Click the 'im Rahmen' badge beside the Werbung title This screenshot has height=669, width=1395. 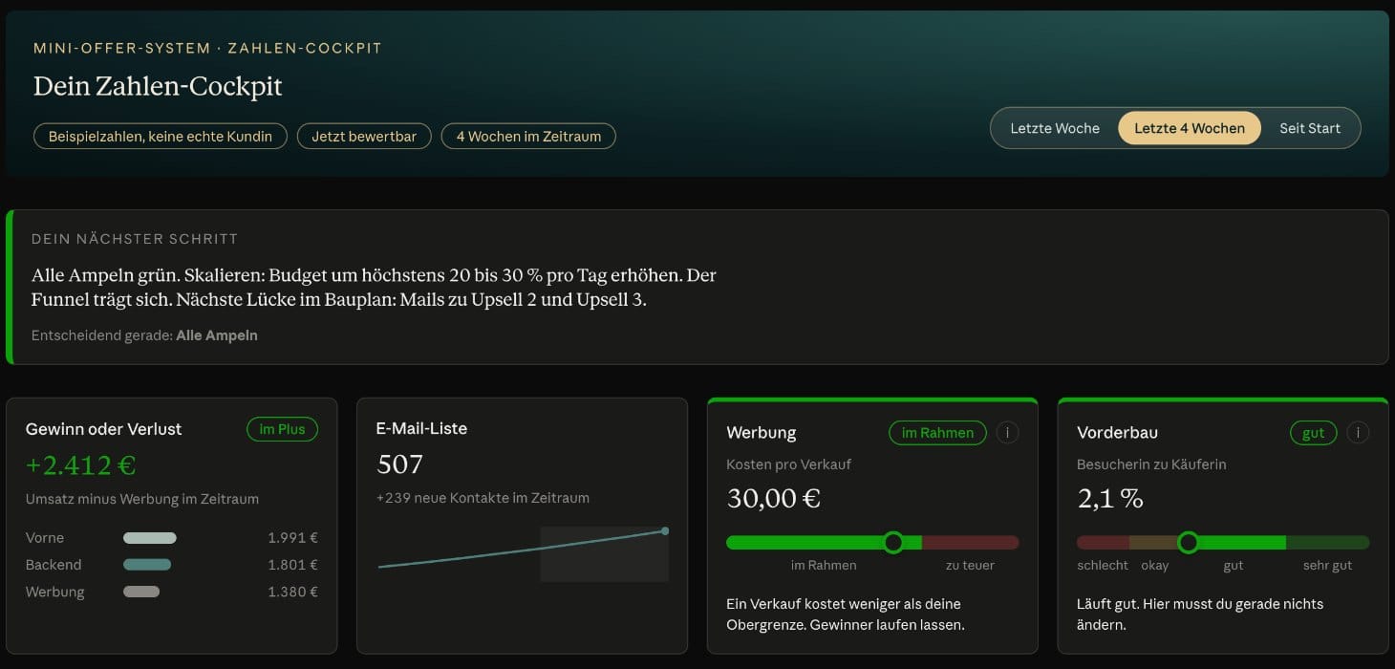point(937,433)
